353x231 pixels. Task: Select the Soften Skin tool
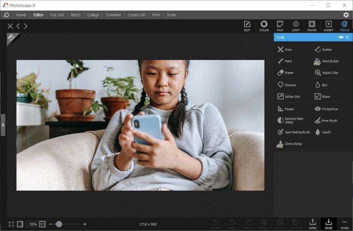(x=288, y=97)
